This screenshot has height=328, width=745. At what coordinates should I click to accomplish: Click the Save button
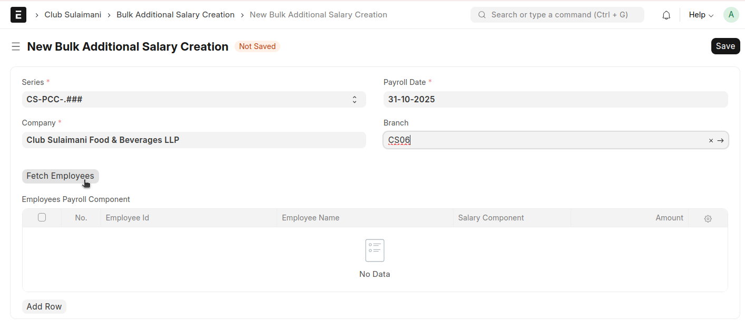(725, 46)
